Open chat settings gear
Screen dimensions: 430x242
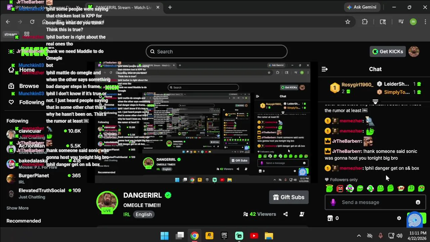pyautogui.click(x=399, y=218)
